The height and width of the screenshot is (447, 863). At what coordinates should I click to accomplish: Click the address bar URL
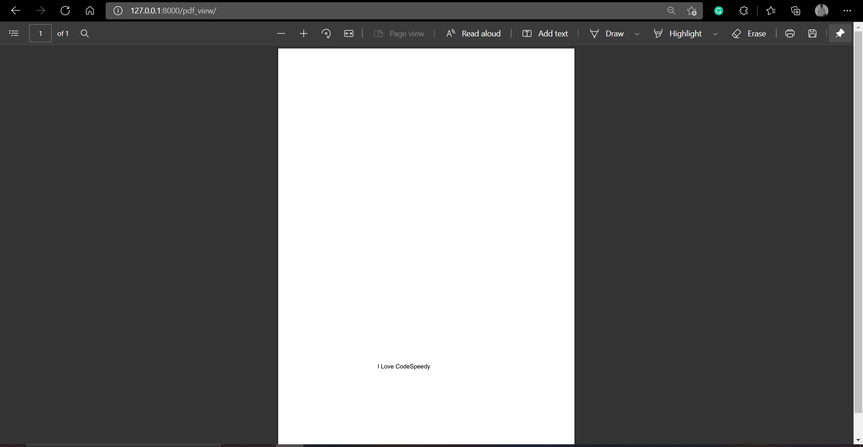173,11
